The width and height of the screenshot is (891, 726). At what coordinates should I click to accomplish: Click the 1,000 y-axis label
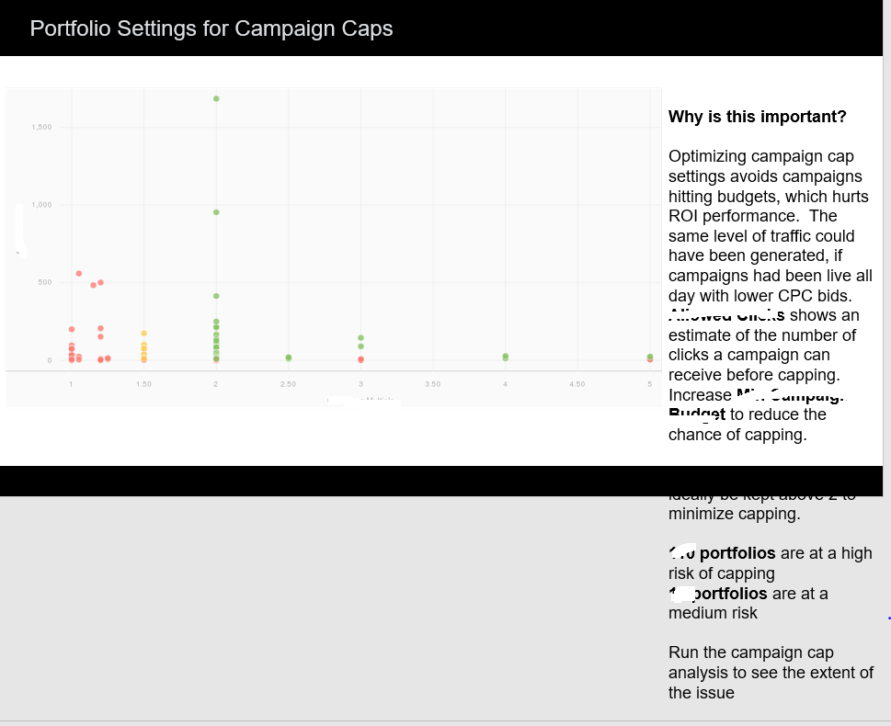click(x=42, y=204)
